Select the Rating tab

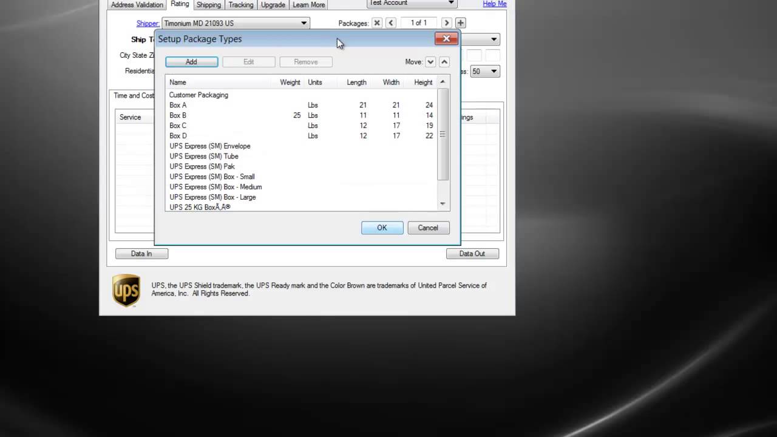180,4
